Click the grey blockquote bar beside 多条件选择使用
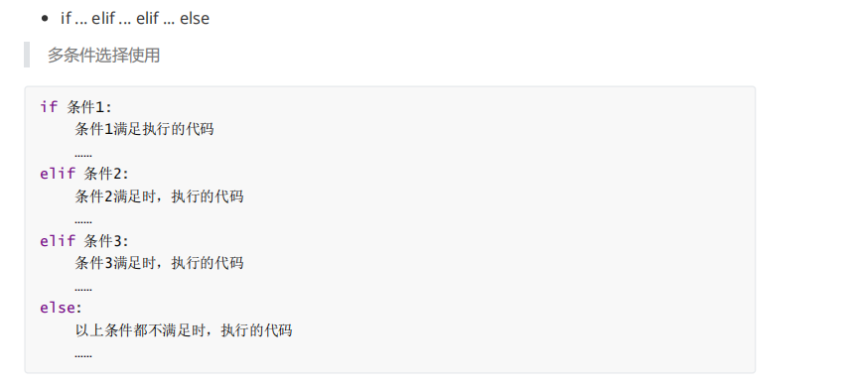 click(x=27, y=55)
